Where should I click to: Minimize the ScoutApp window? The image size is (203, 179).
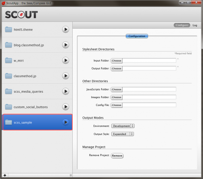[182, 2]
